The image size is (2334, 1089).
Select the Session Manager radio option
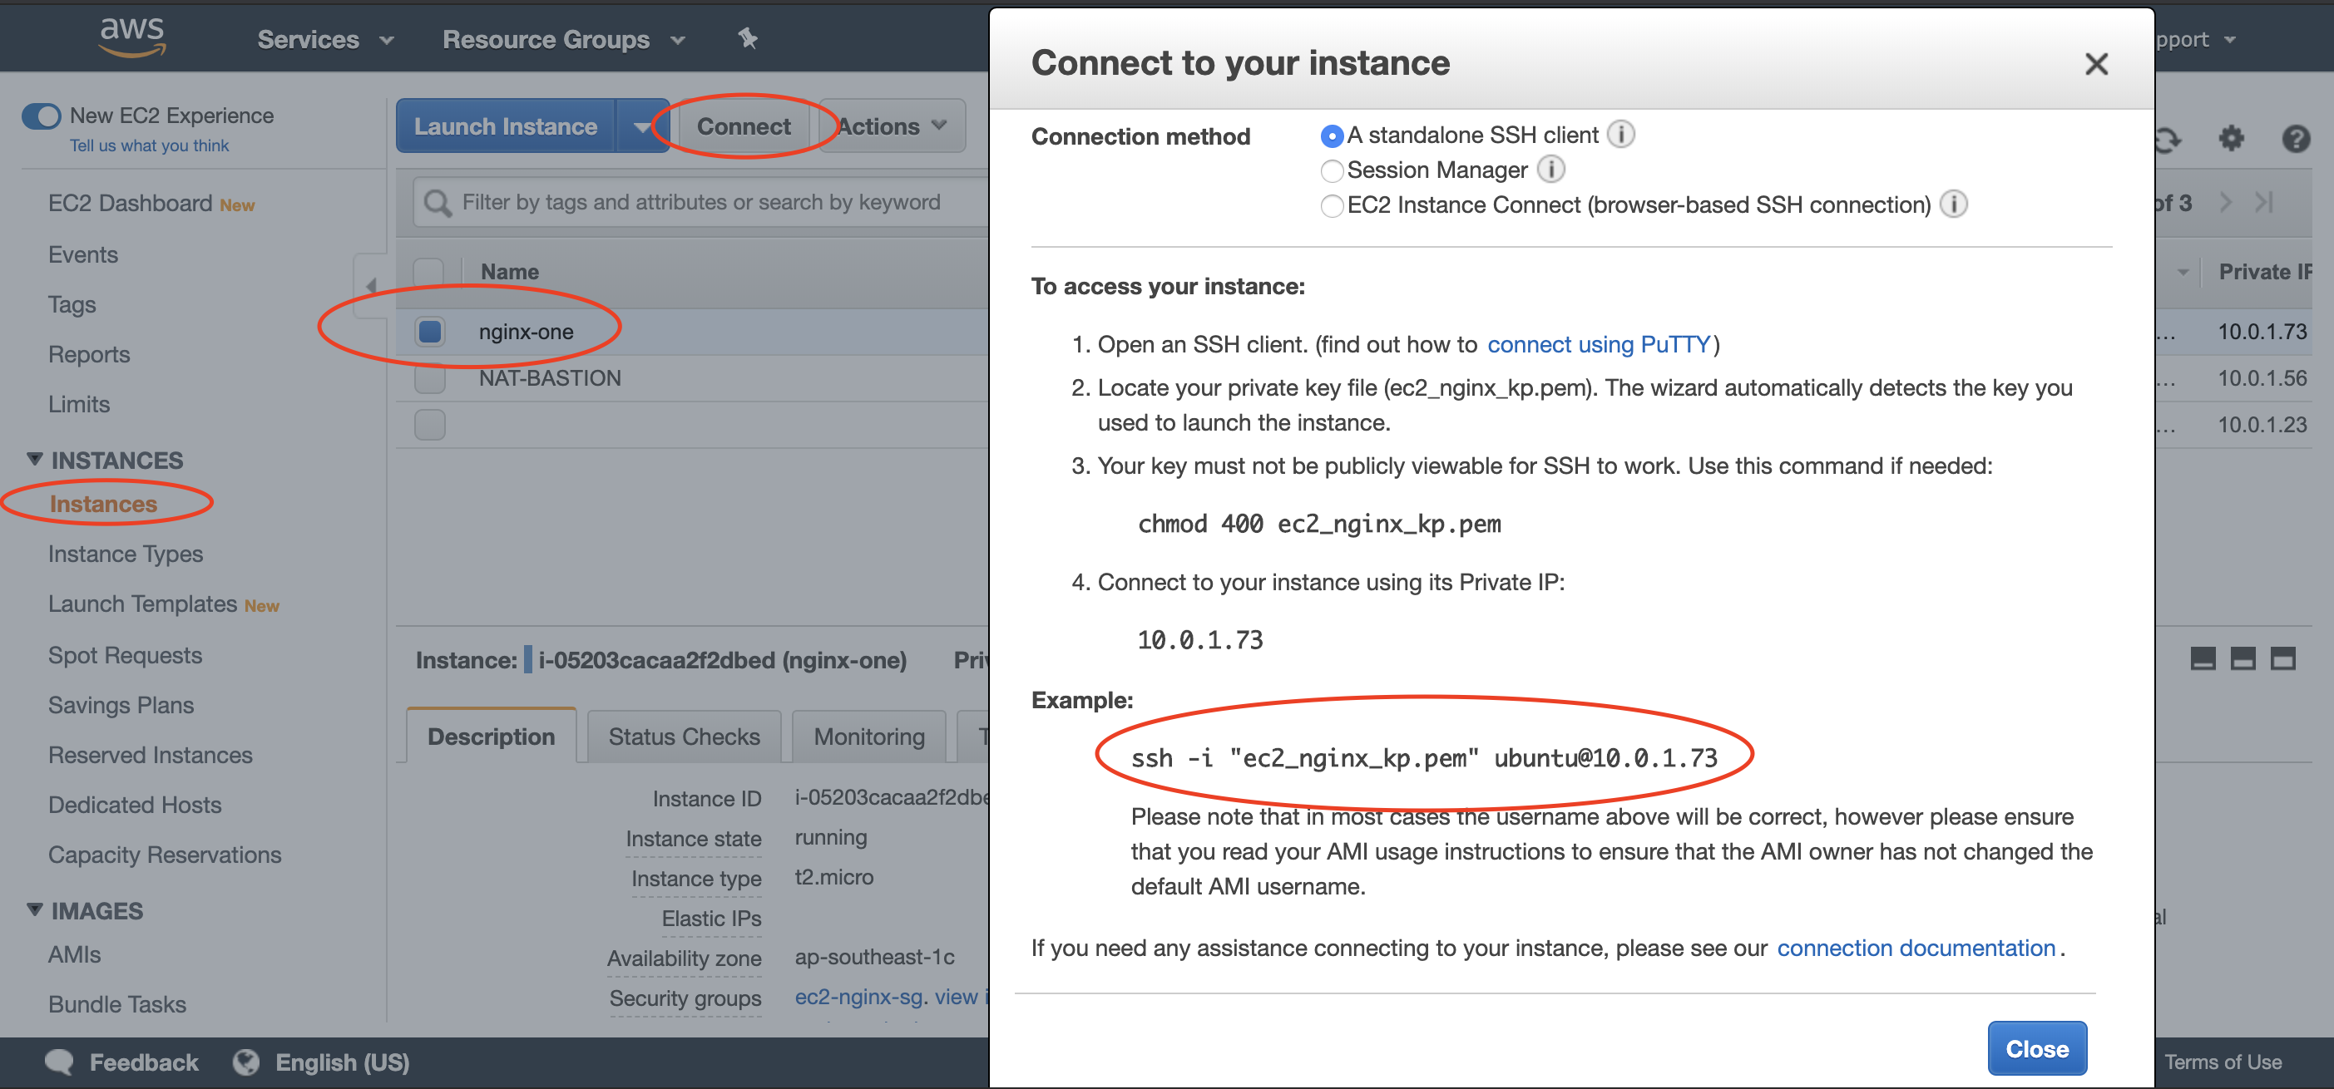(x=1332, y=170)
